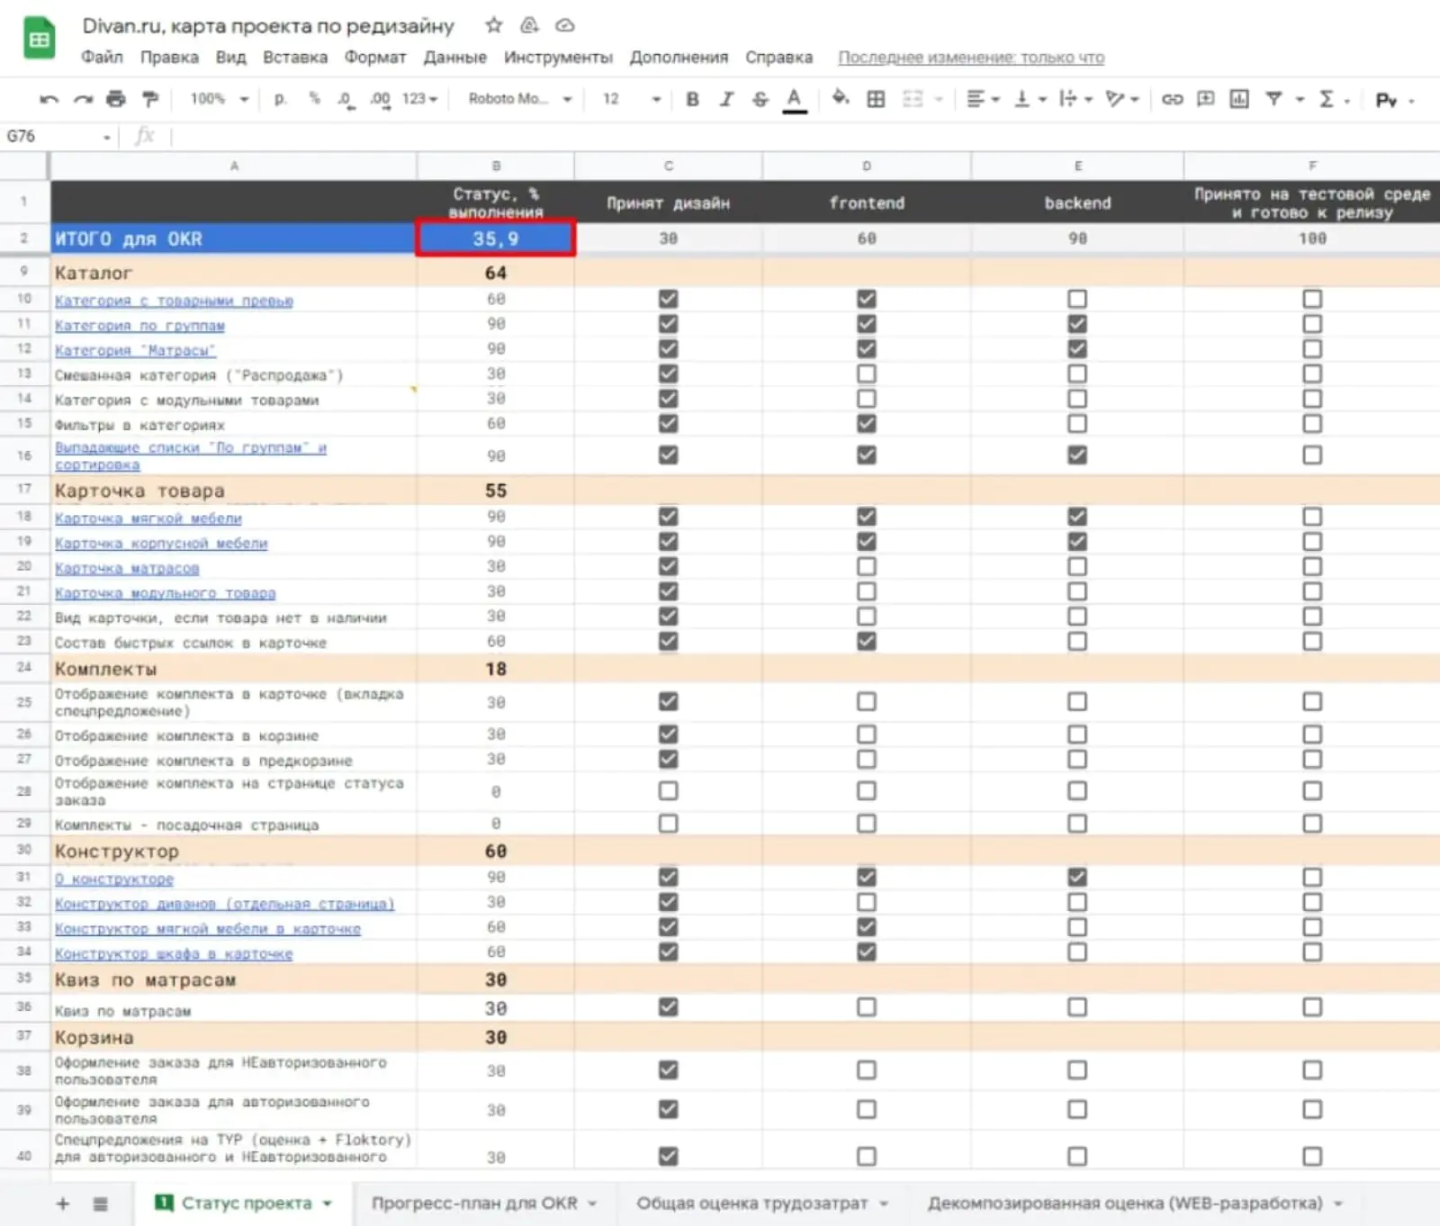Open link Карточка мягкой мебели
The width and height of the screenshot is (1440, 1226).
pyautogui.click(x=148, y=518)
